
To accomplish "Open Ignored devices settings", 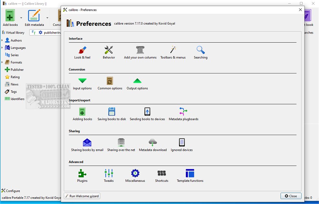I will [x=182, y=145].
